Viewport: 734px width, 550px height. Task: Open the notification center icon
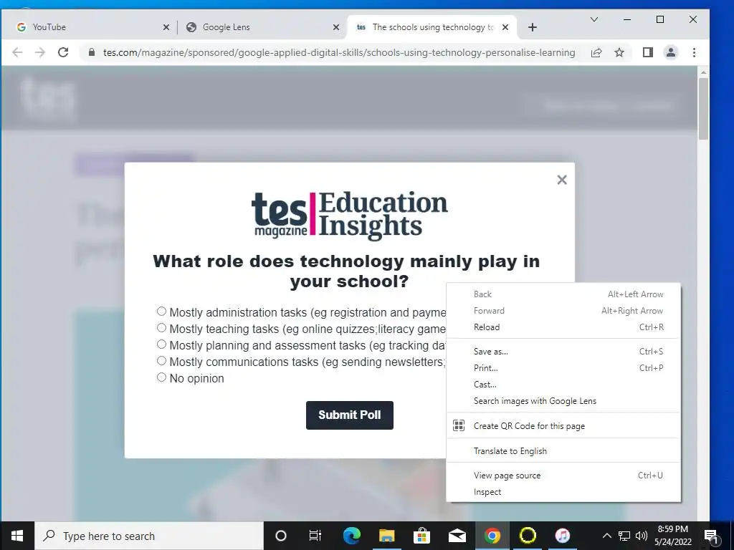(711, 536)
